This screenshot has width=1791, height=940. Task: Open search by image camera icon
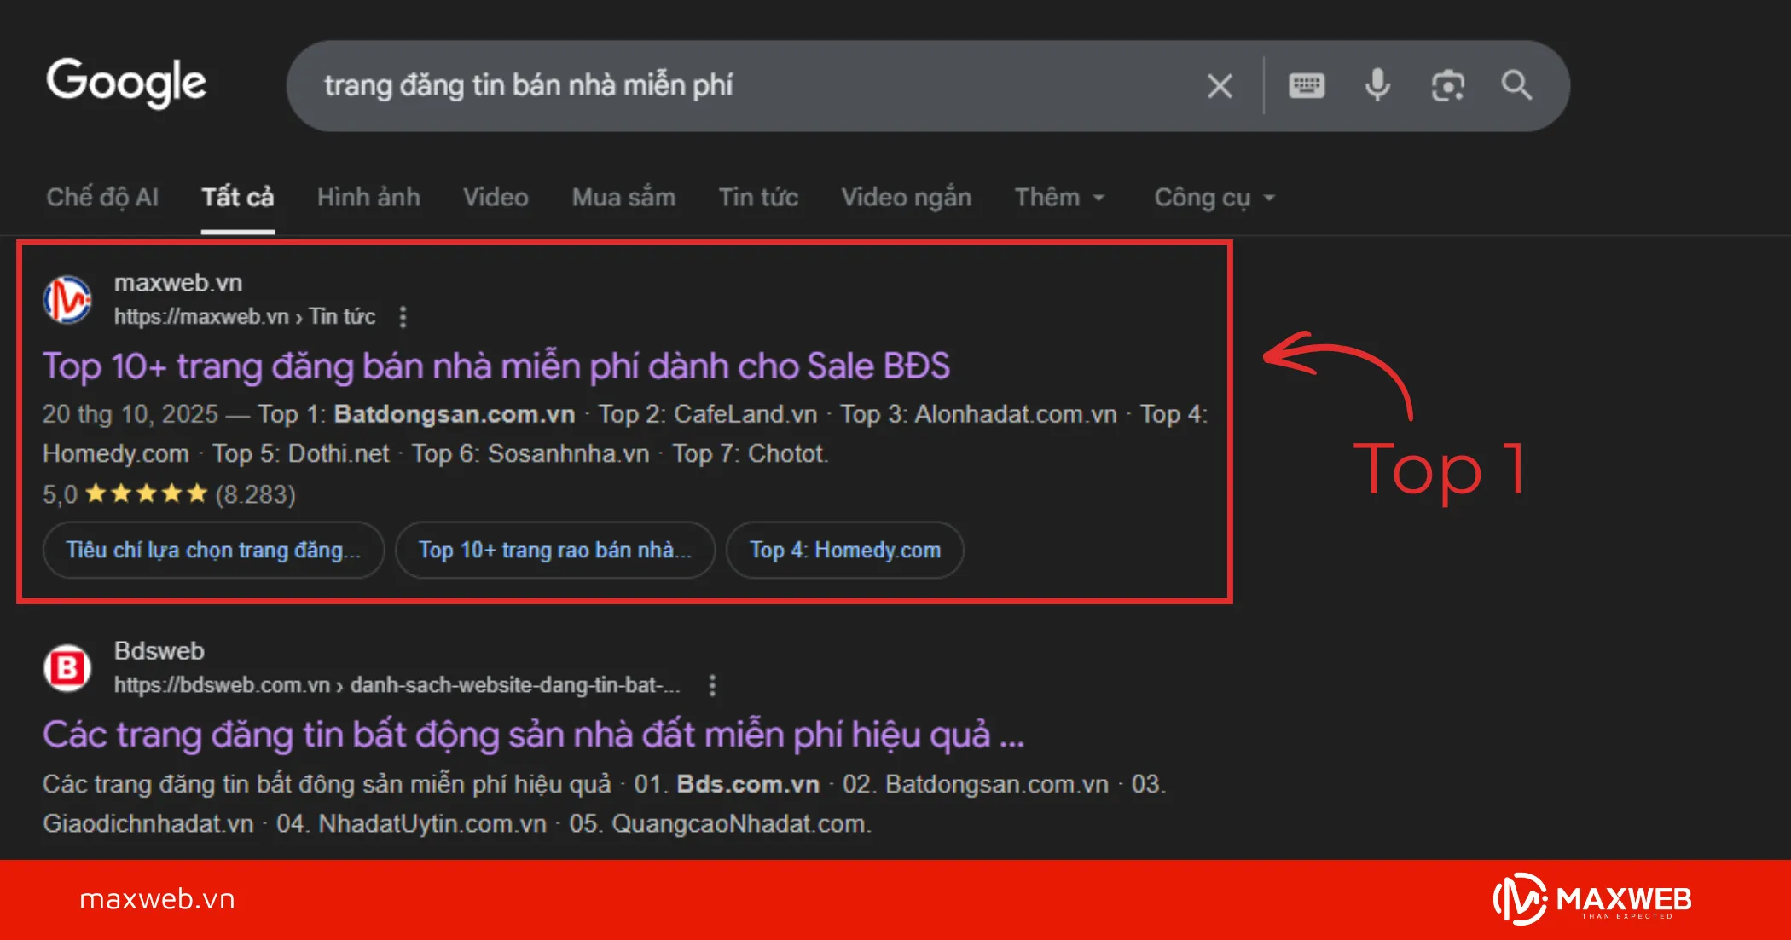pos(1447,86)
